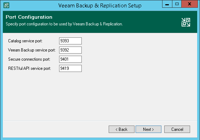200x140 pixels.
Task: Click into the Secure connections port field
Action: 70,59
